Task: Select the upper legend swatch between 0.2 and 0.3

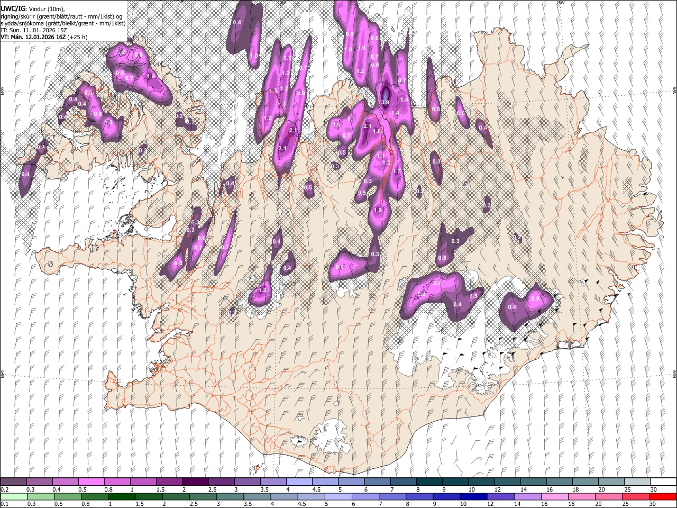Action: 13,482
